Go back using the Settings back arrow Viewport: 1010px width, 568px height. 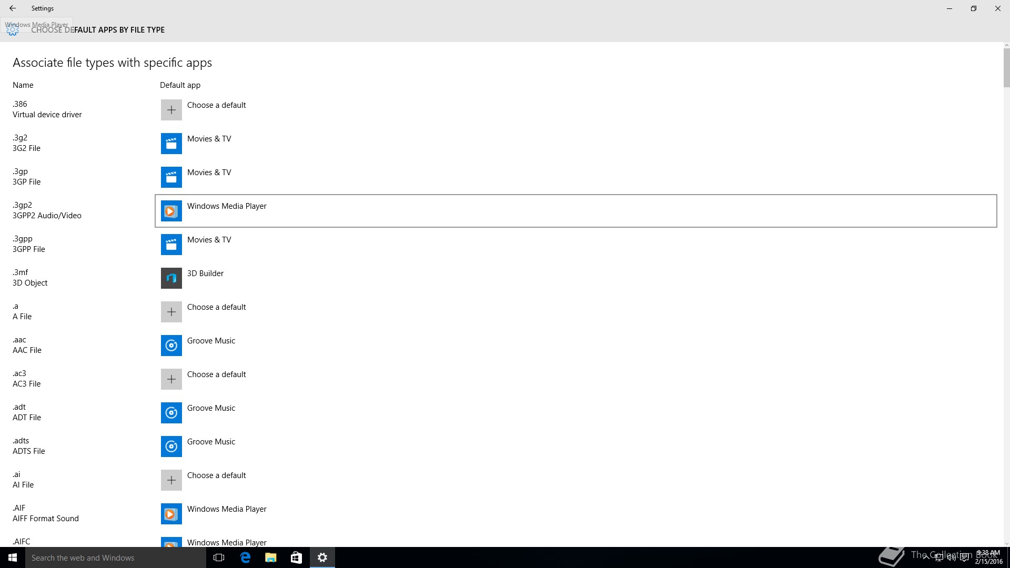click(x=13, y=8)
